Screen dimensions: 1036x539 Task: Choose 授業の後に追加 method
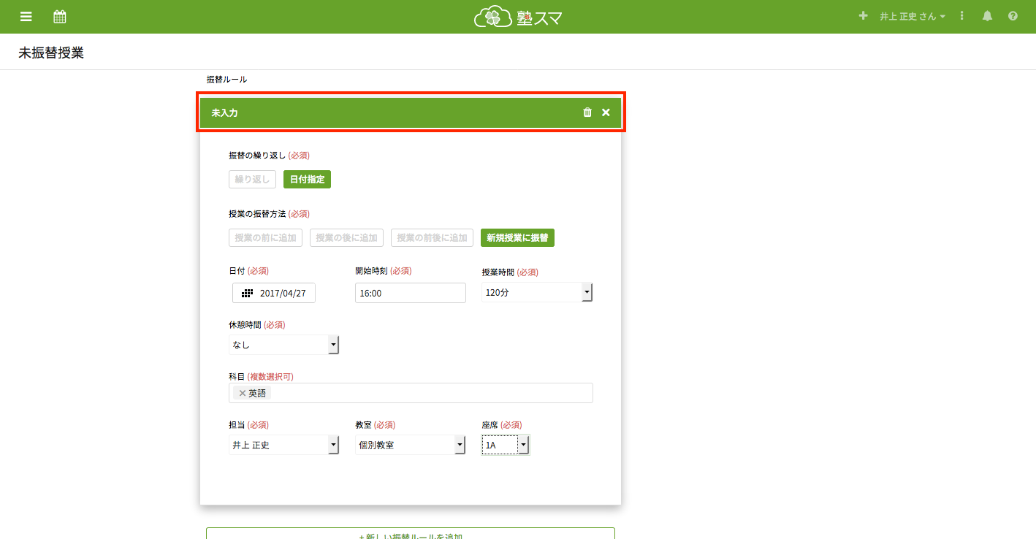click(346, 238)
